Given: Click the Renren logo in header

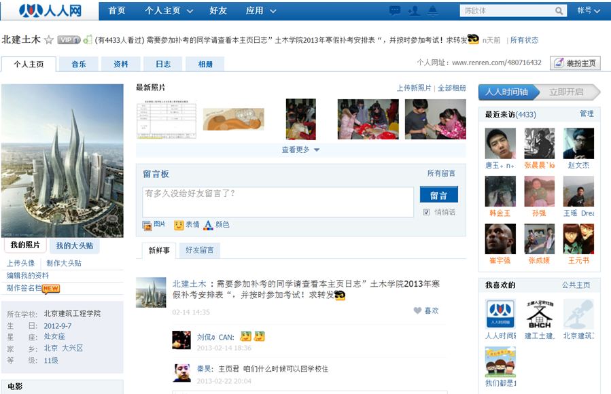Looking at the screenshot, I should point(50,11).
